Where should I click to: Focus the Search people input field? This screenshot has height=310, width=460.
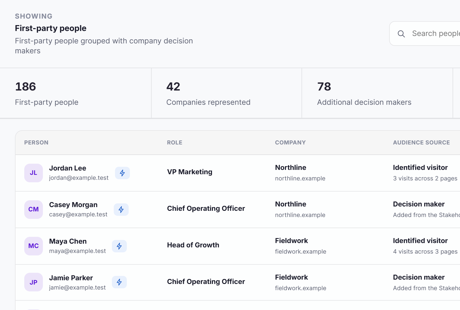point(425,33)
